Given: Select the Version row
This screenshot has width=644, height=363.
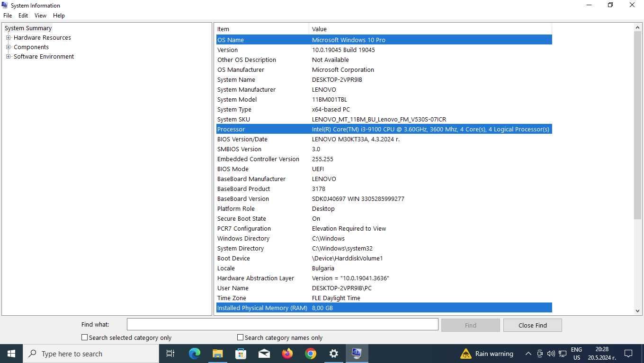Looking at the screenshot, I should tap(384, 50).
